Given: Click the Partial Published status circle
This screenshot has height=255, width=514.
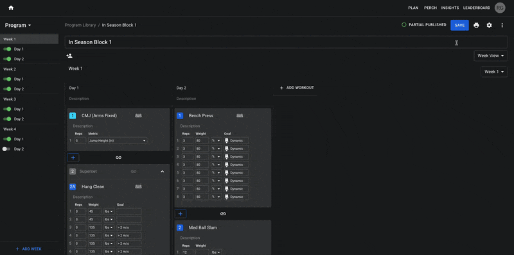Looking at the screenshot, I should click(404, 25).
